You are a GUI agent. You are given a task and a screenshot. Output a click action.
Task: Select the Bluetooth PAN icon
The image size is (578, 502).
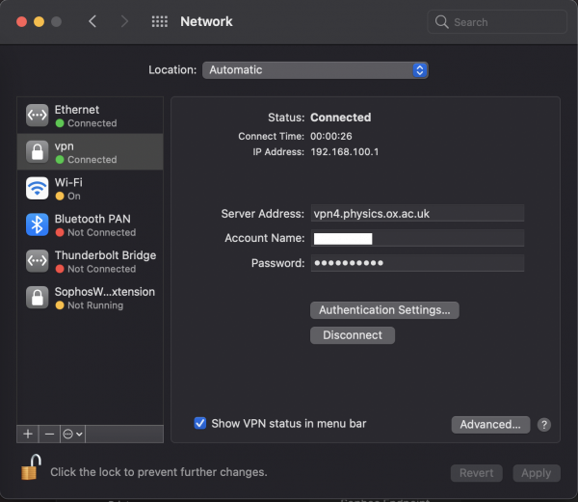[x=37, y=225]
